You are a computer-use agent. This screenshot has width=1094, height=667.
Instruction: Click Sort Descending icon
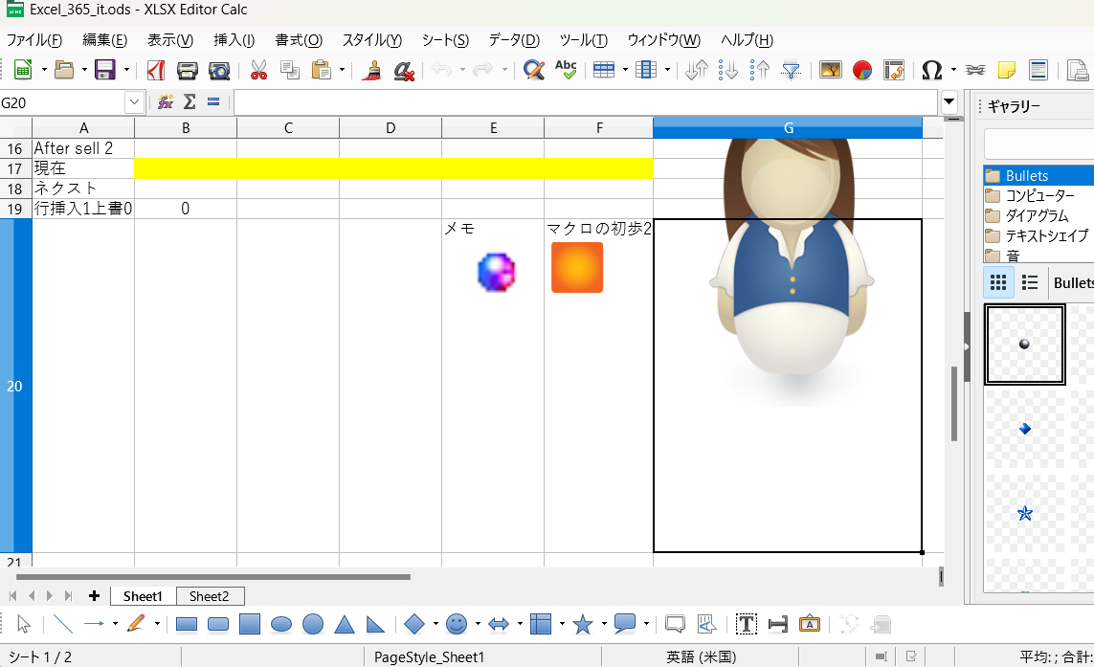759,70
